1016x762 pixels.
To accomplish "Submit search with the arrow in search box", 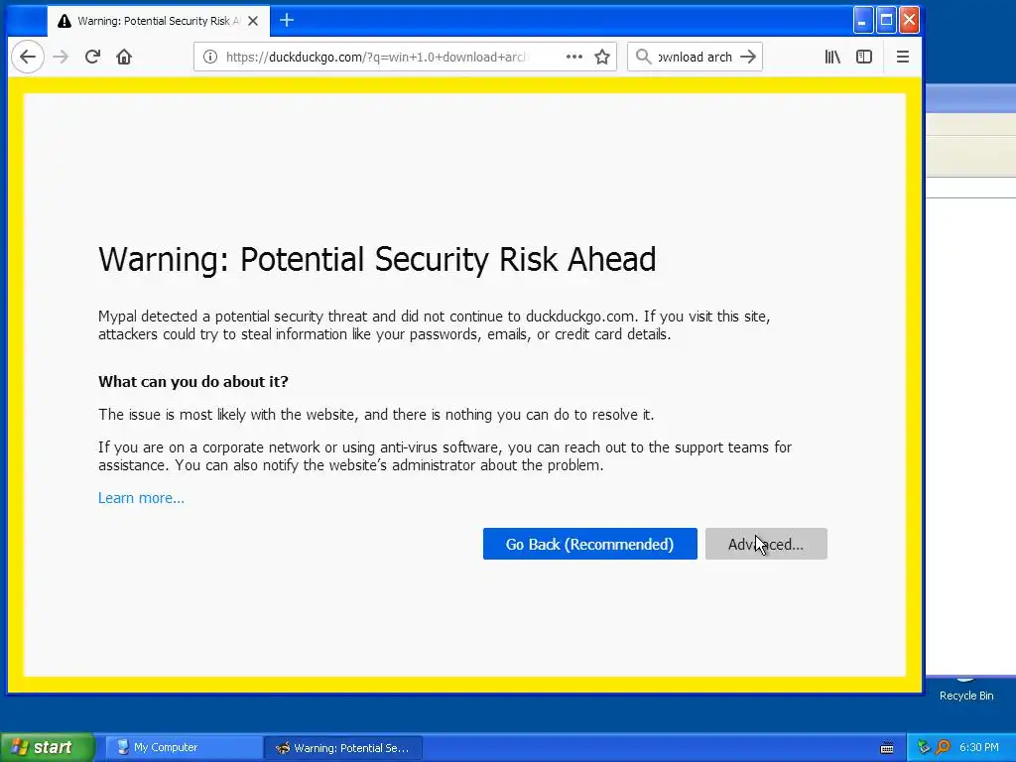I will click(748, 57).
